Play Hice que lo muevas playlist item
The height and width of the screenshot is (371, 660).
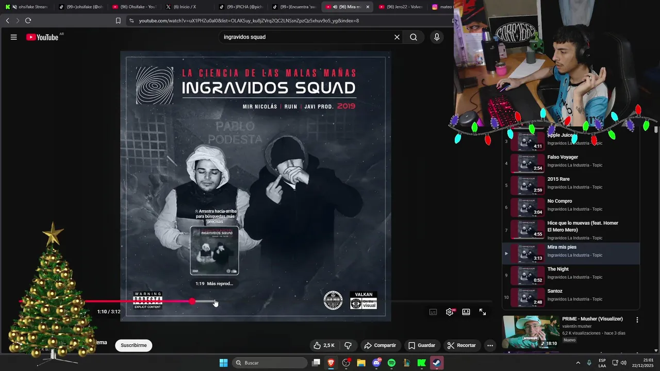571,230
